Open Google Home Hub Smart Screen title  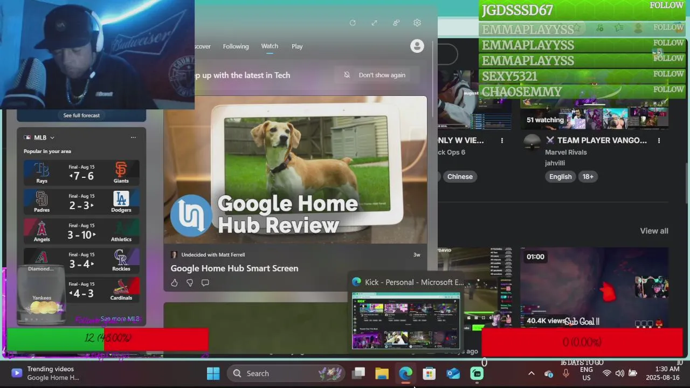pos(234,268)
